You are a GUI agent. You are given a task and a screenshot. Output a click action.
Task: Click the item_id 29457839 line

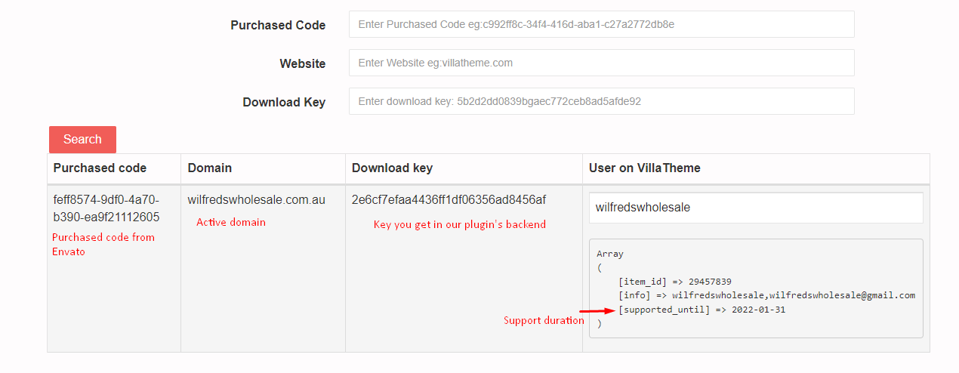[674, 282]
